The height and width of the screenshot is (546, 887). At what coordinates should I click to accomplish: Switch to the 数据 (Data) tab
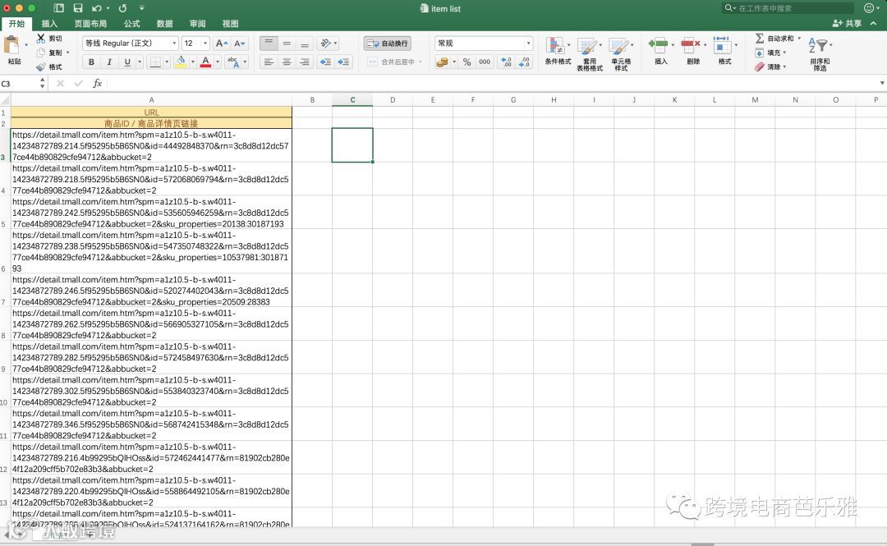[x=164, y=23]
